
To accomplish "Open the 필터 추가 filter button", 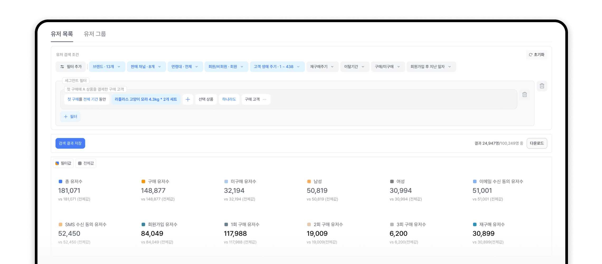I will click(71, 67).
